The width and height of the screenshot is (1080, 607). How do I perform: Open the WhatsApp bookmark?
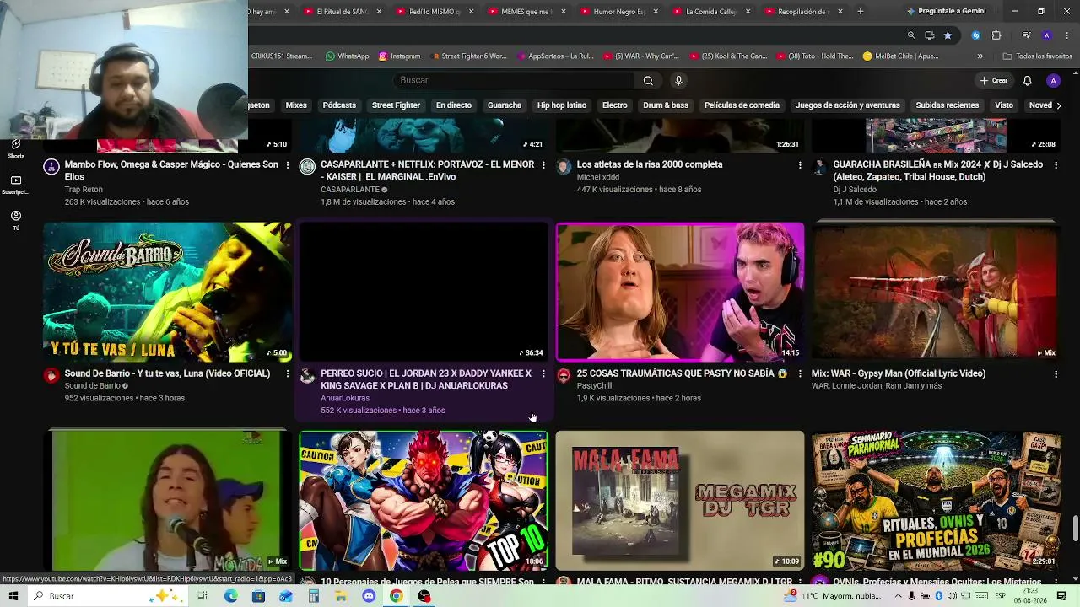coord(347,56)
